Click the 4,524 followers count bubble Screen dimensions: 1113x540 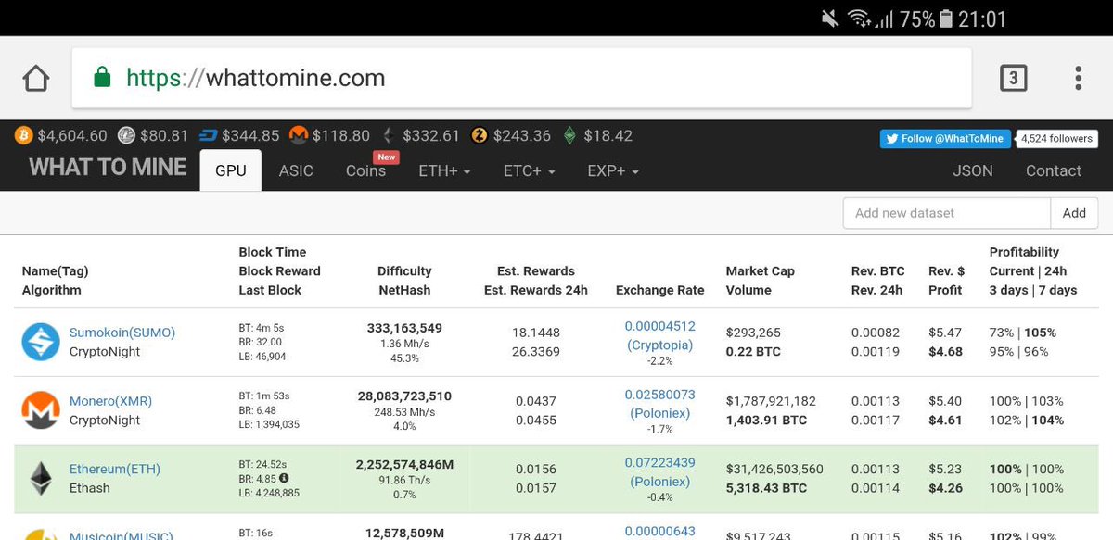coord(1057,138)
